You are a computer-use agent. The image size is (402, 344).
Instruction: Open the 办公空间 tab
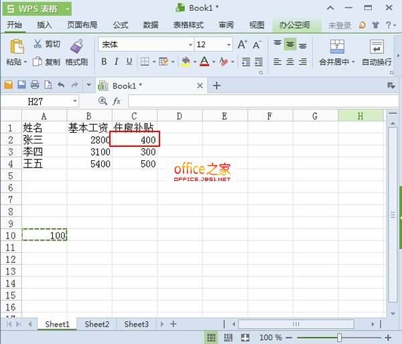point(294,25)
